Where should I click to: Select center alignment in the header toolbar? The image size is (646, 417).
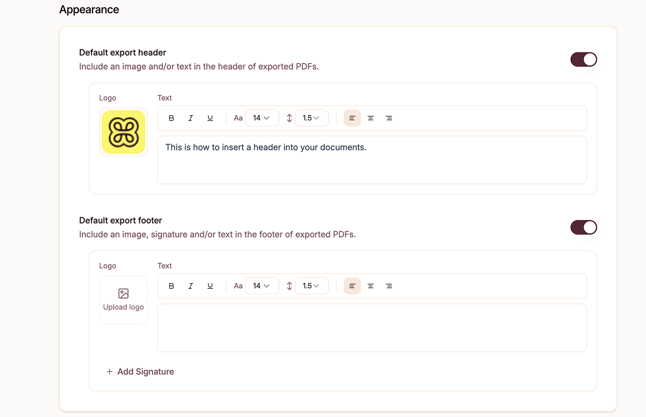(x=370, y=118)
